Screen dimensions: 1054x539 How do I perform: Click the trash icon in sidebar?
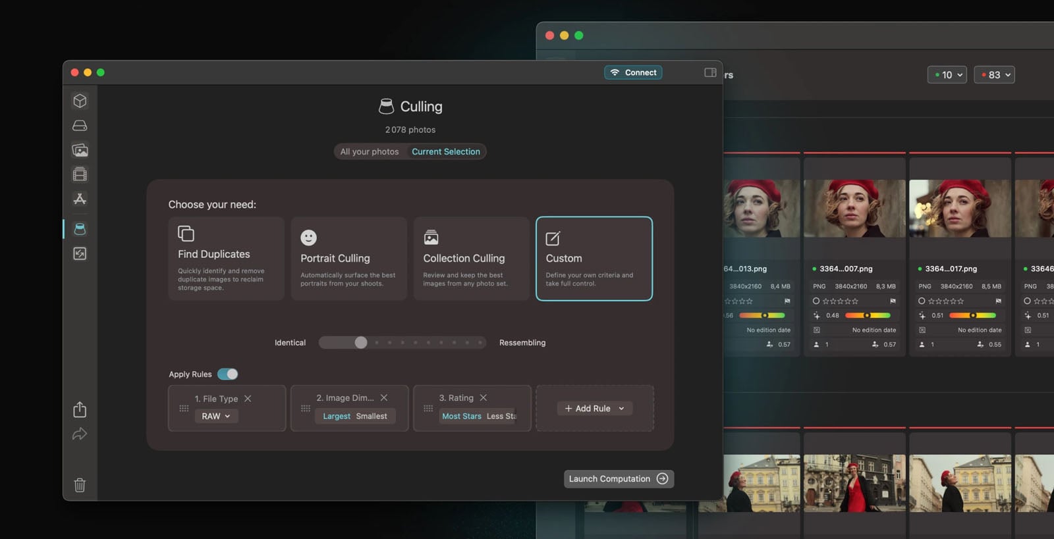point(80,485)
